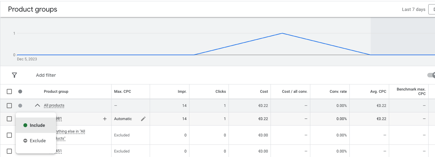Click the peak point on the line chart
The height and width of the screenshot is (157, 435).
click(x=282, y=33)
